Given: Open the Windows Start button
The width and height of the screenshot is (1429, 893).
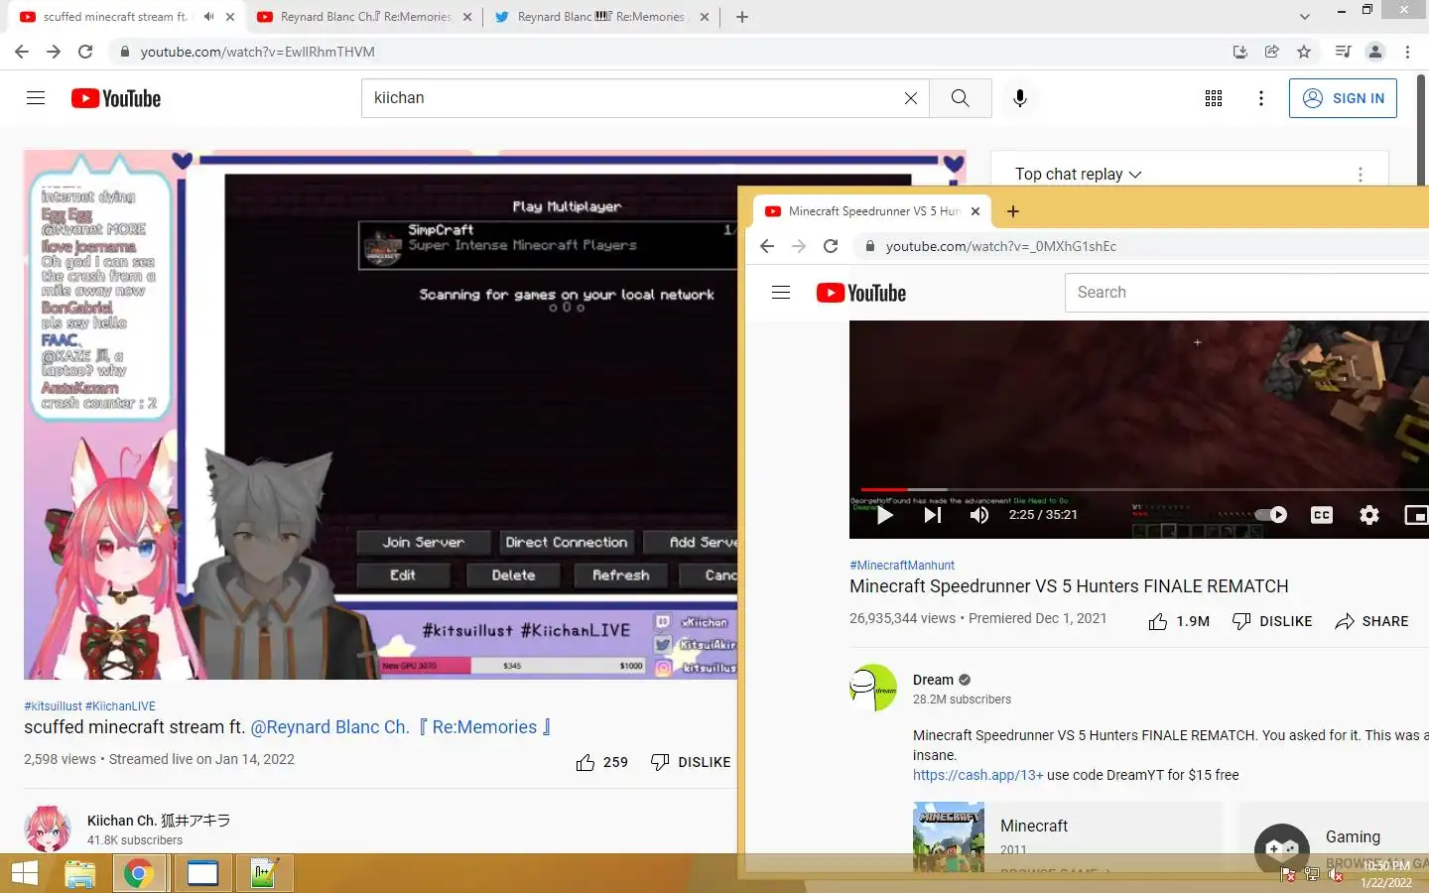Looking at the screenshot, I should coord(25,873).
